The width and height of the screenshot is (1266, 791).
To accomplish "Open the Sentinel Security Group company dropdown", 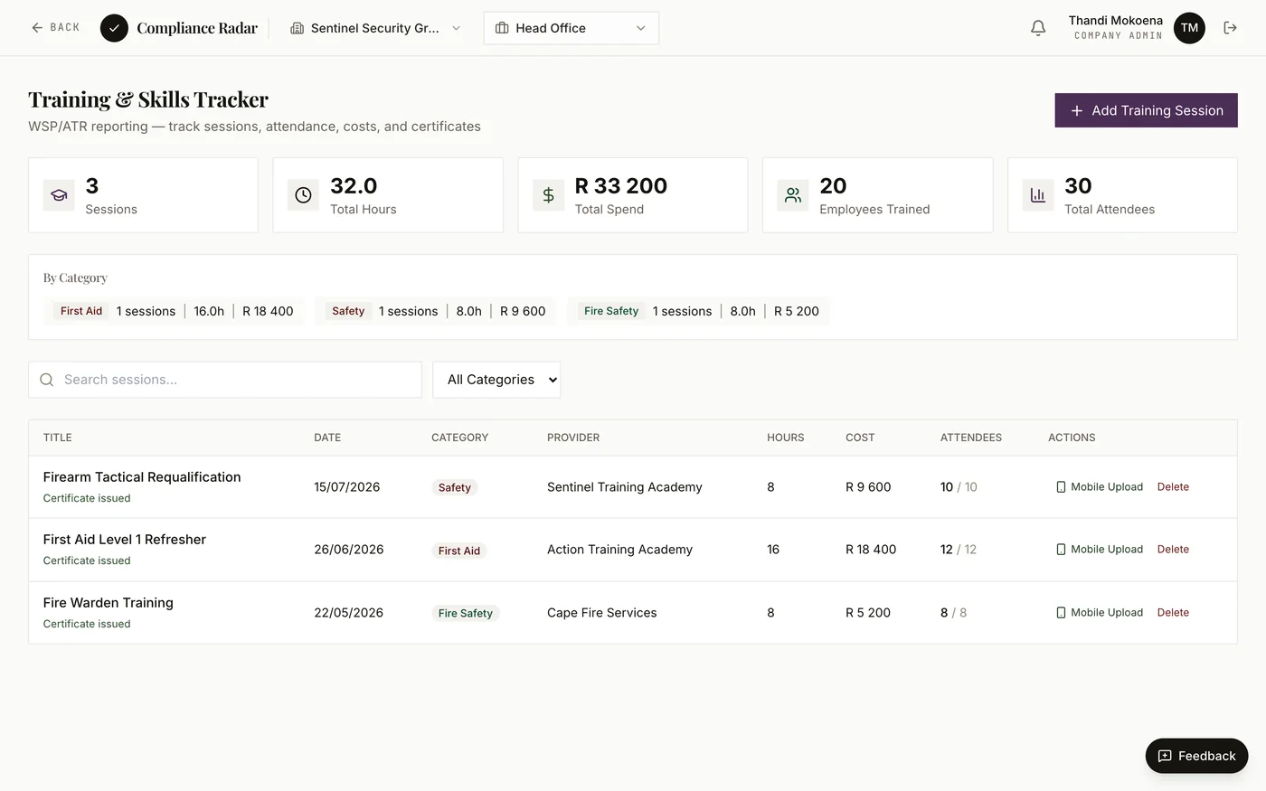I will [x=375, y=28].
